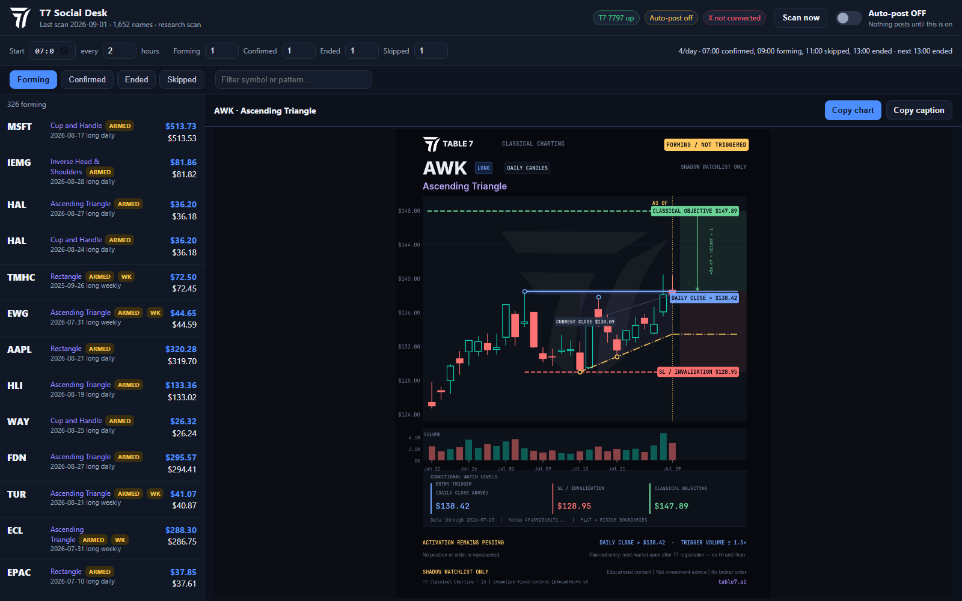This screenshot has width=962, height=601.
Task: Click the Last scan 2026-09-01 status text
Action: tap(120, 25)
